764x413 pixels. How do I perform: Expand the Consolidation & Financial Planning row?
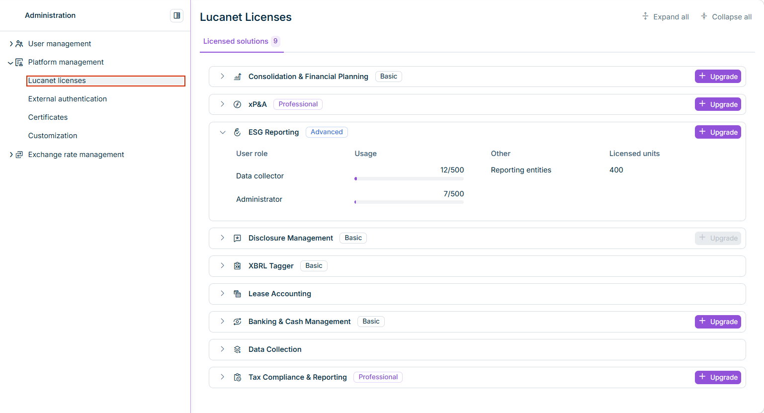click(x=222, y=77)
